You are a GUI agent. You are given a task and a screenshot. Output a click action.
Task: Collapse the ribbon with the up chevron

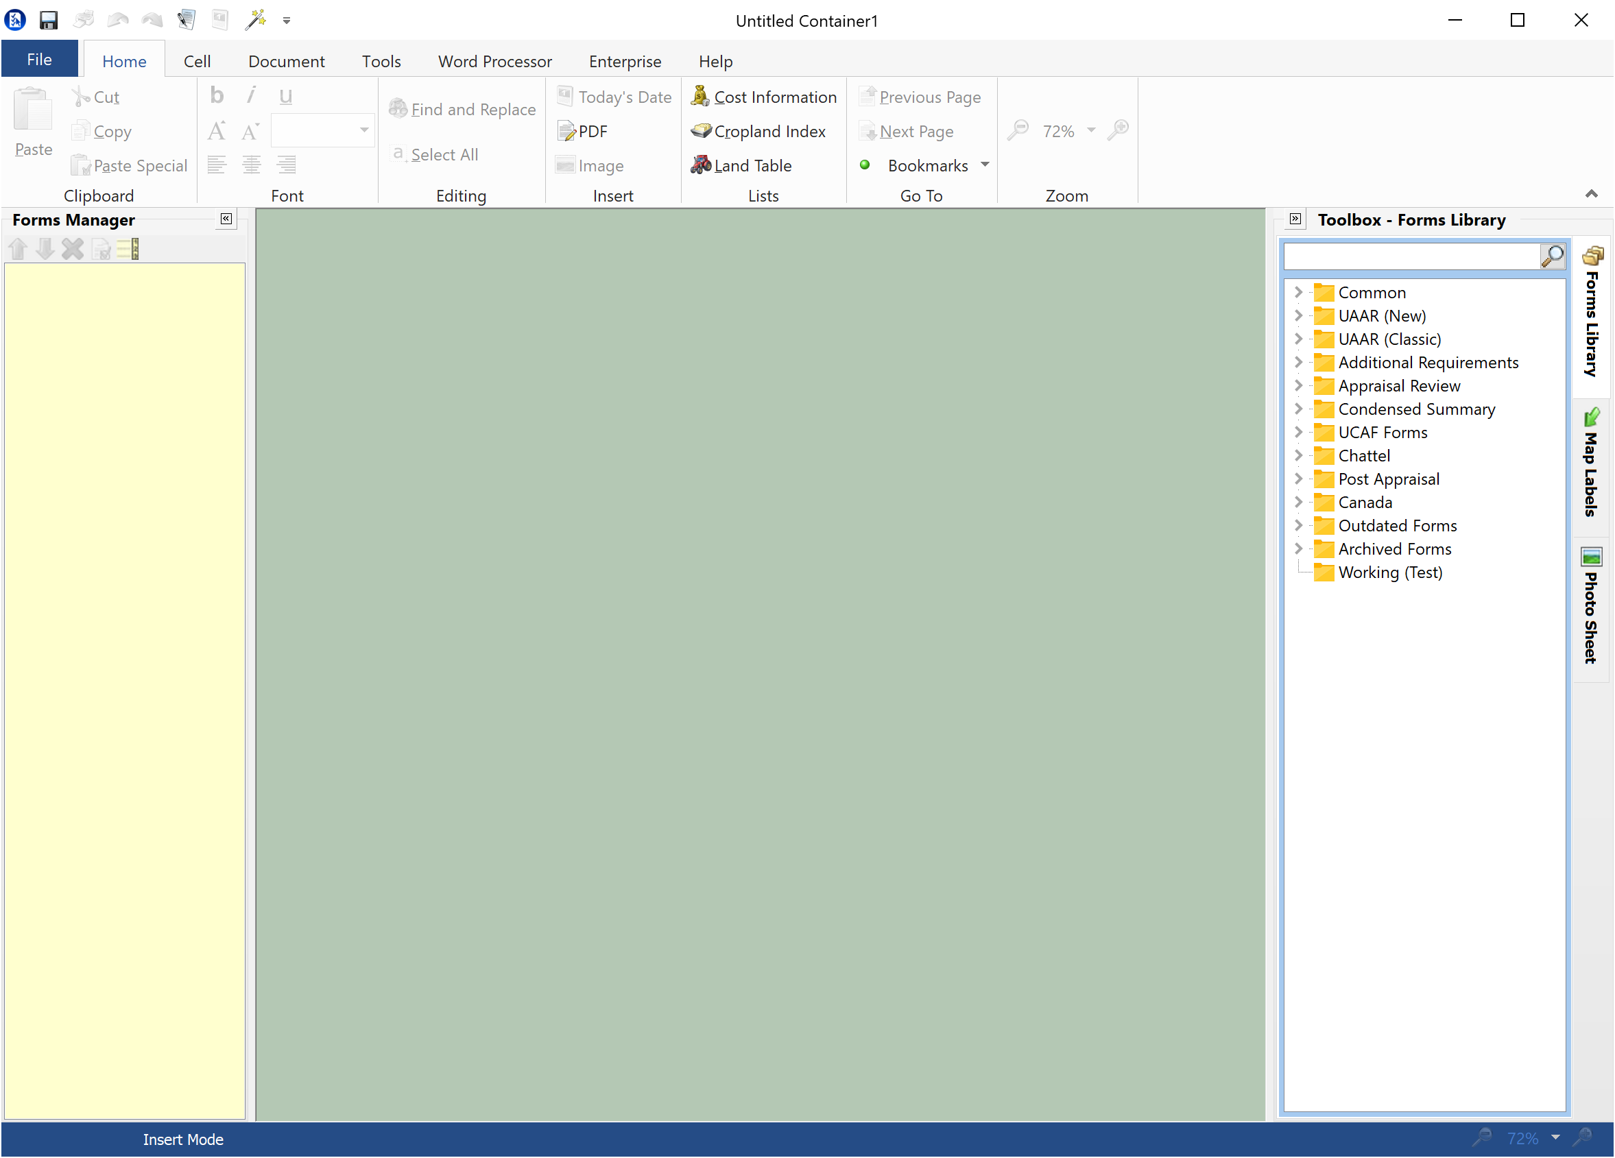click(x=1591, y=193)
